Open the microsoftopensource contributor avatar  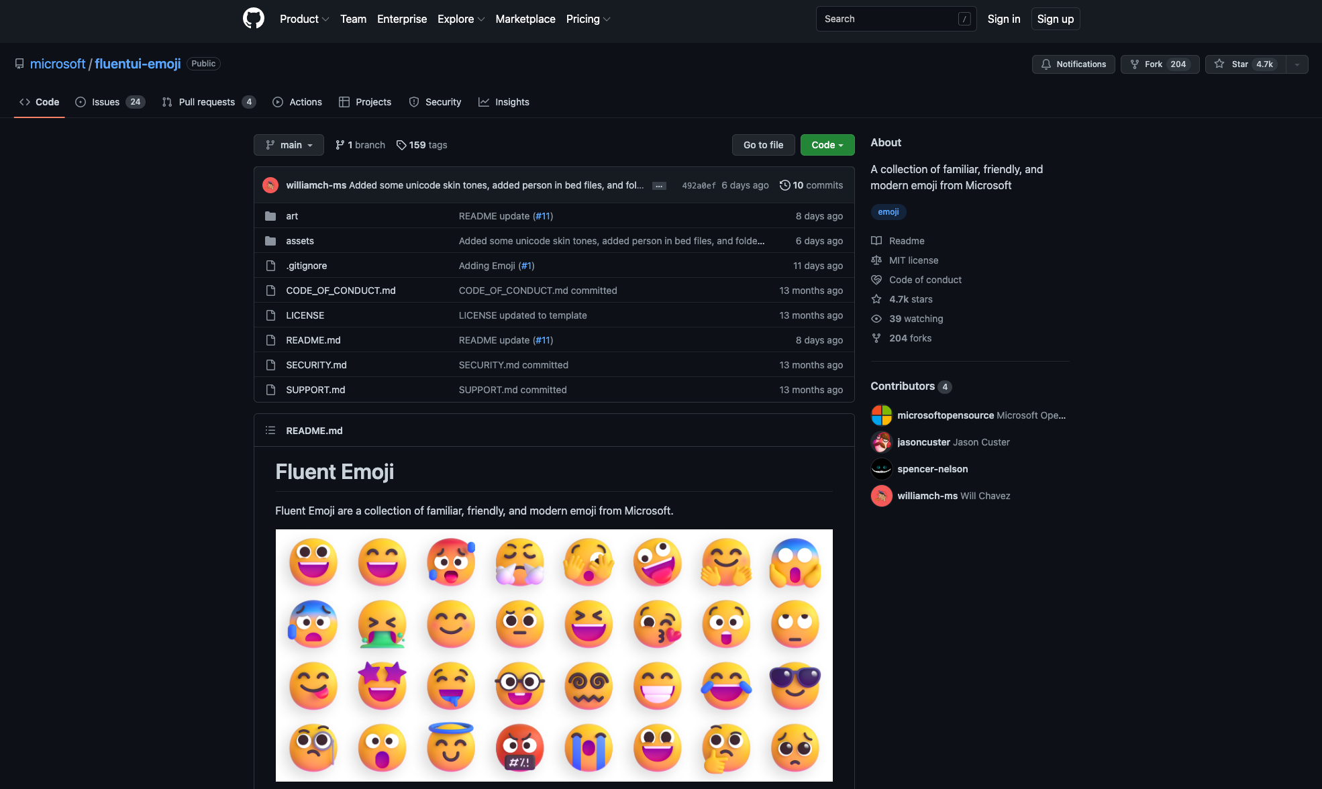pos(881,415)
